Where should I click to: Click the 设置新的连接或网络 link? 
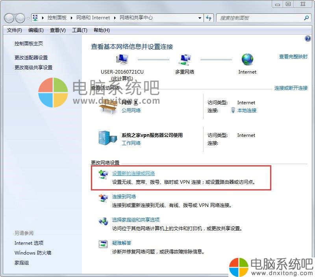133,174
